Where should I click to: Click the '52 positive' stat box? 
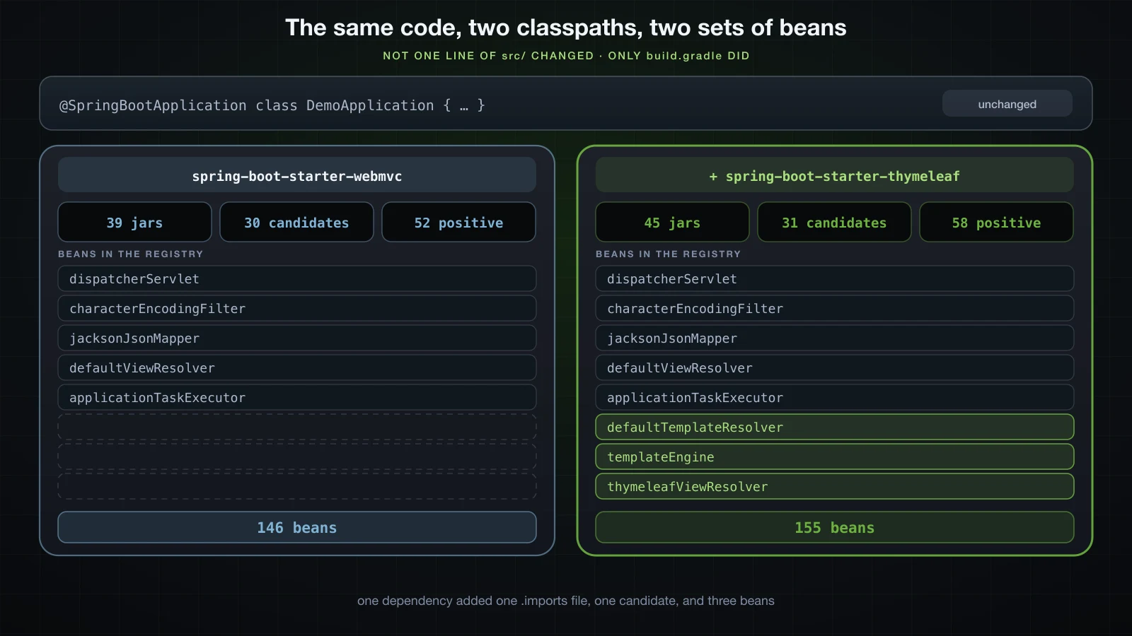tap(458, 223)
